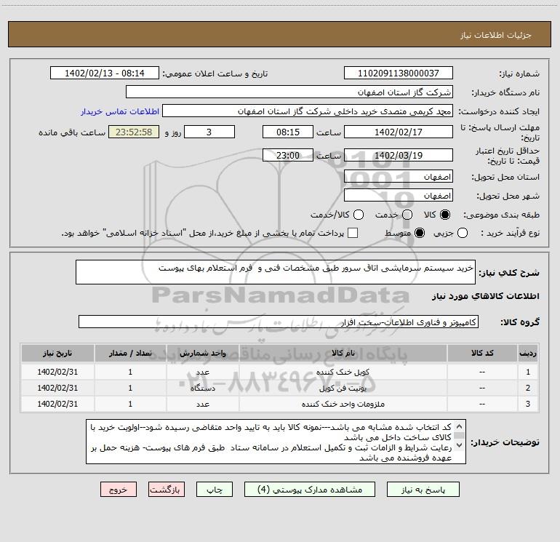The image size is (560, 542).
Task: Click delivery city field اصفهان
Action: click(399, 196)
